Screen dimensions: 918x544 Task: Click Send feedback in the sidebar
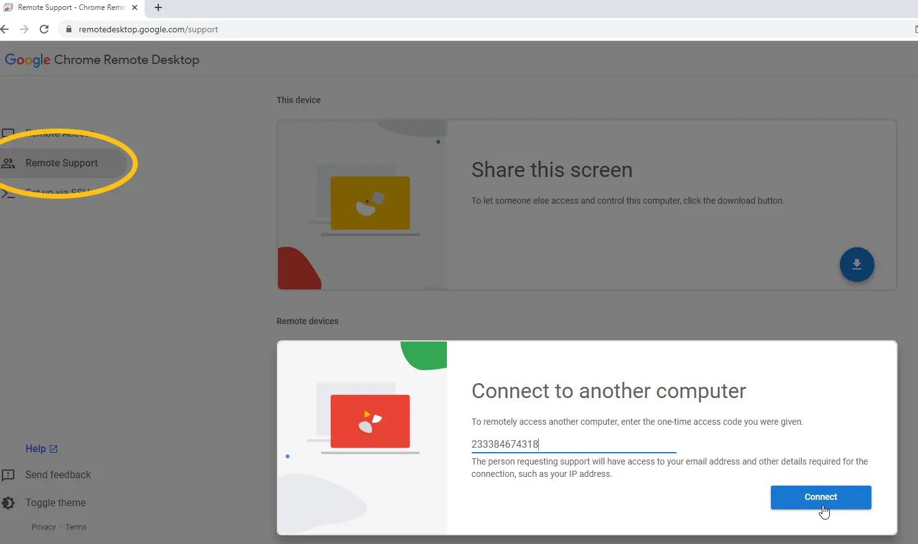coord(58,474)
